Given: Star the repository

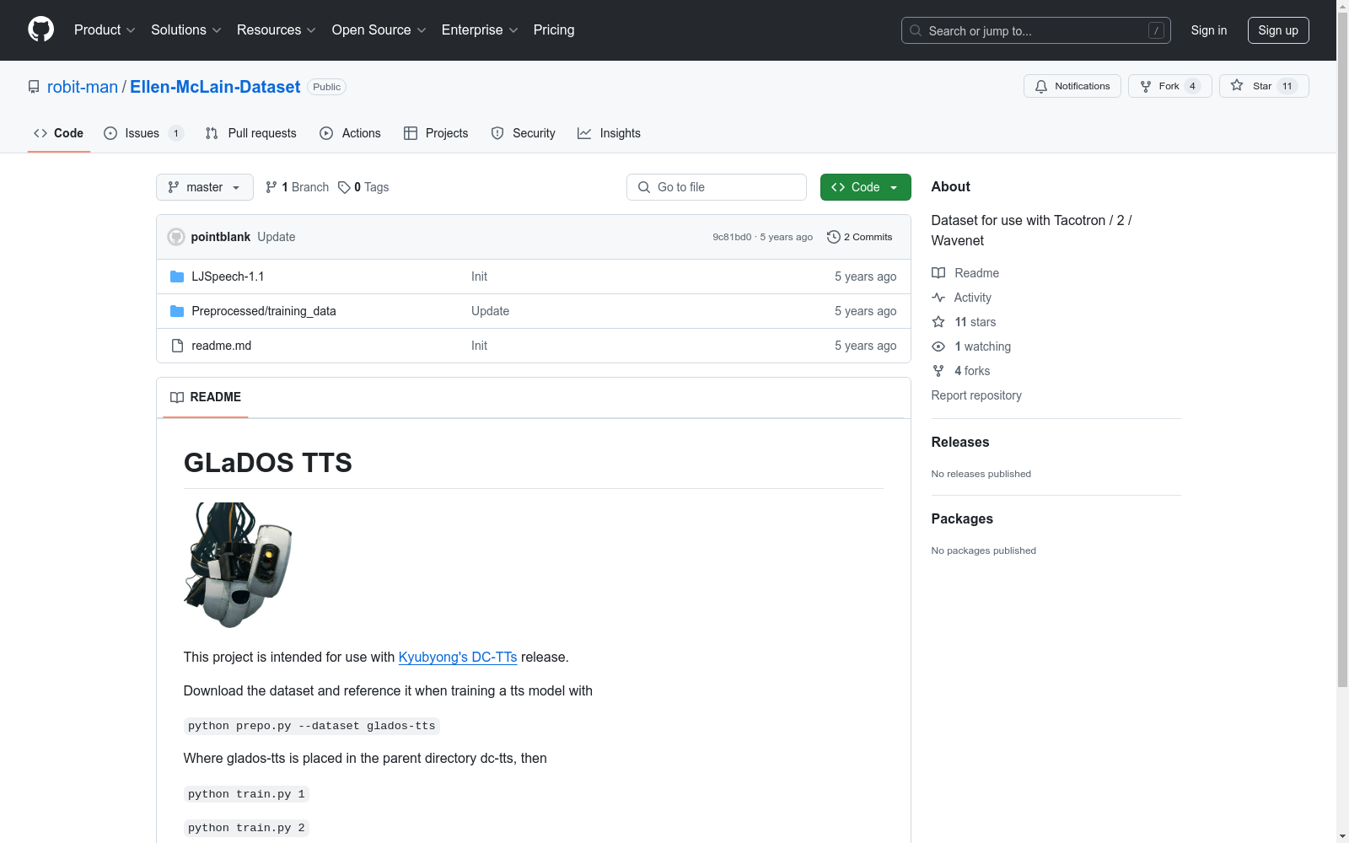Looking at the screenshot, I should (x=1263, y=86).
